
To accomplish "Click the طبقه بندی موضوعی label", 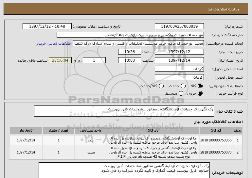I will [x=225, y=86].
